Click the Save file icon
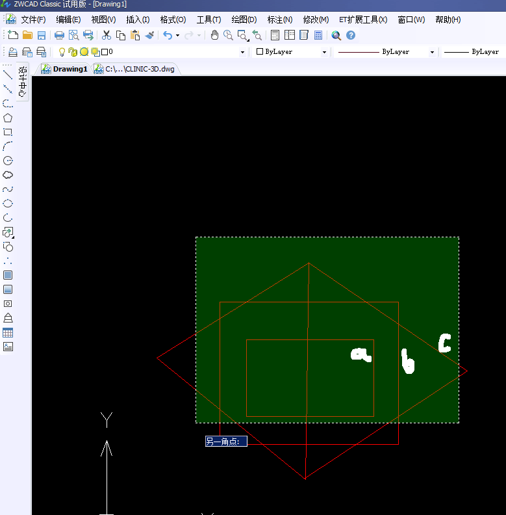506x515 pixels. [42, 35]
